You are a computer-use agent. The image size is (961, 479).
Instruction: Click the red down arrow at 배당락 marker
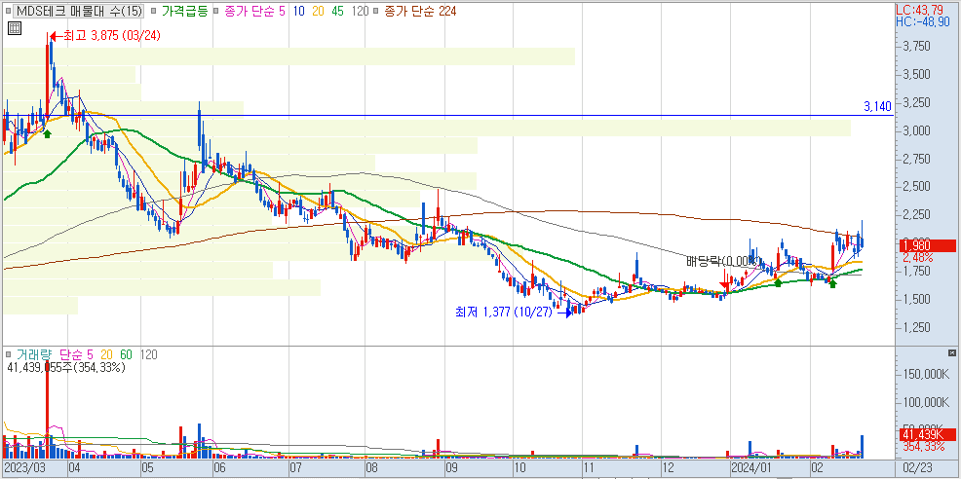click(726, 283)
